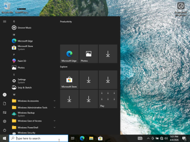This screenshot has width=190, height=142.
Task: Click the Type here to search box
Action: click(x=39, y=138)
